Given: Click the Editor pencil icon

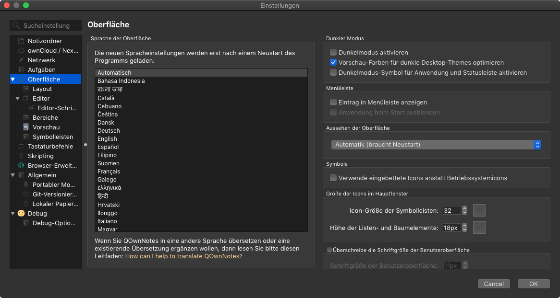Looking at the screenshot, I should click(x=26, y=98).
